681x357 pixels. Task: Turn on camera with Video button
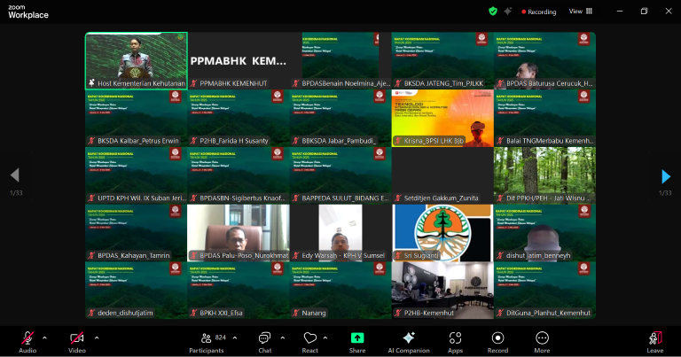click(x=77, y=339)
